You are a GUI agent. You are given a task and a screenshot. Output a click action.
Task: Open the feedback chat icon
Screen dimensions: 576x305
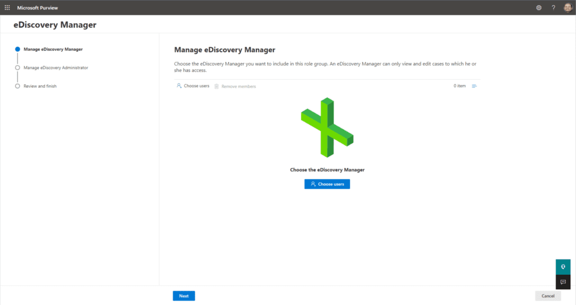point(562,282)
